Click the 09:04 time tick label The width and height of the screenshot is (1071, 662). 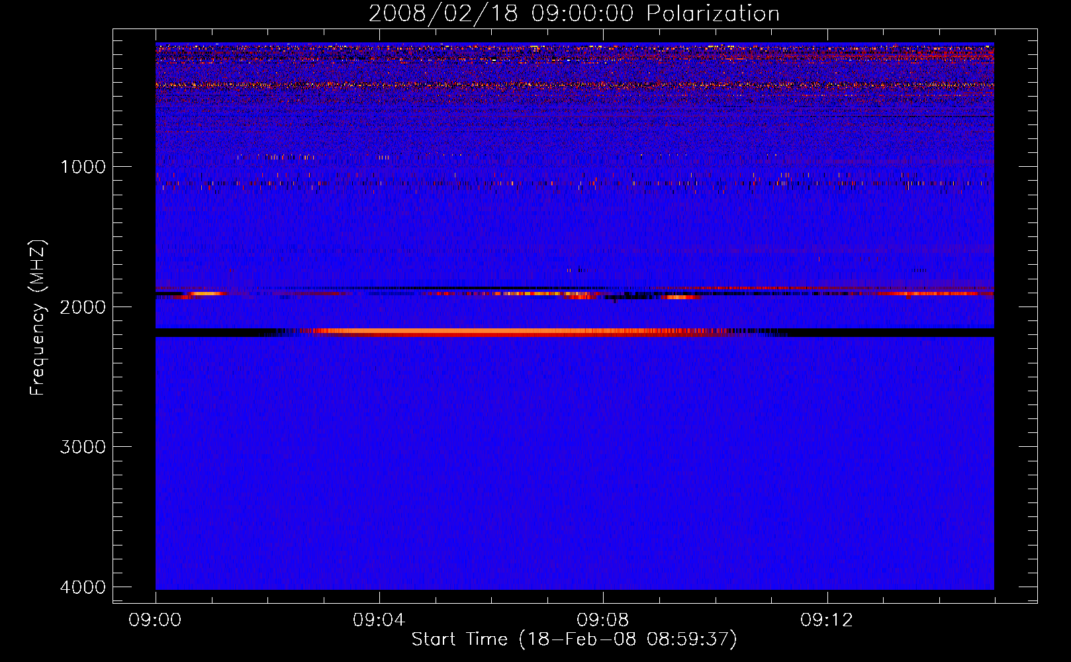pos(379,620)
